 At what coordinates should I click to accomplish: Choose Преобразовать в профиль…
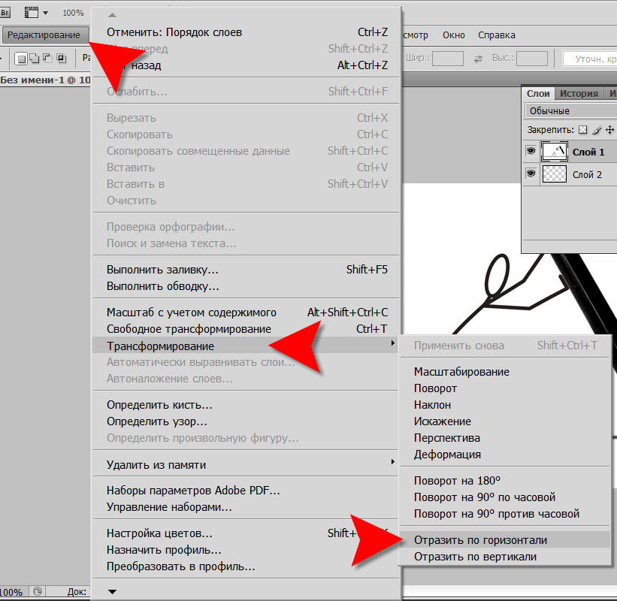click(x=246, y=566)
